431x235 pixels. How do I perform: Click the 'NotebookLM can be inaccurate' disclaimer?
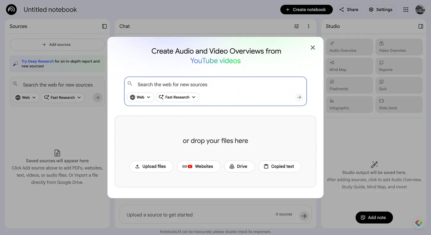point(216,232)
